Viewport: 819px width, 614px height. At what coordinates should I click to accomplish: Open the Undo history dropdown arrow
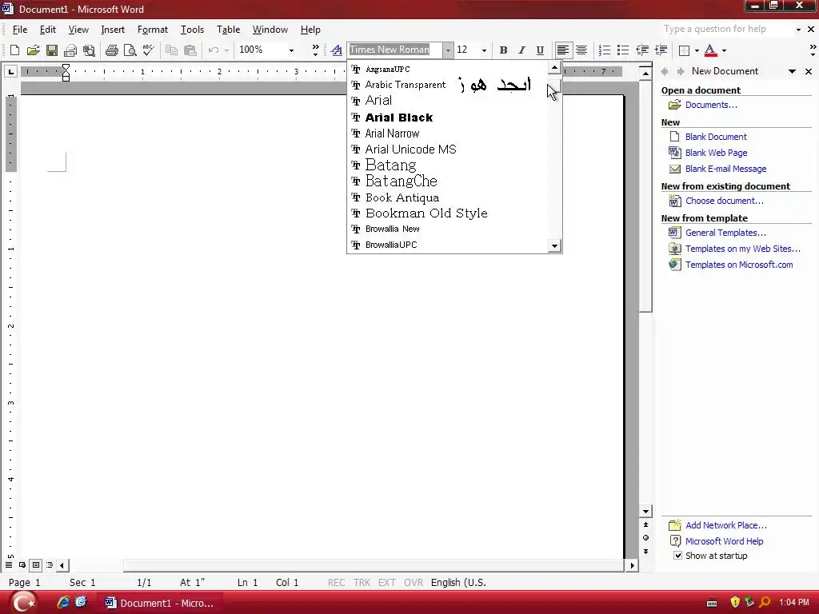coord(226,50)
